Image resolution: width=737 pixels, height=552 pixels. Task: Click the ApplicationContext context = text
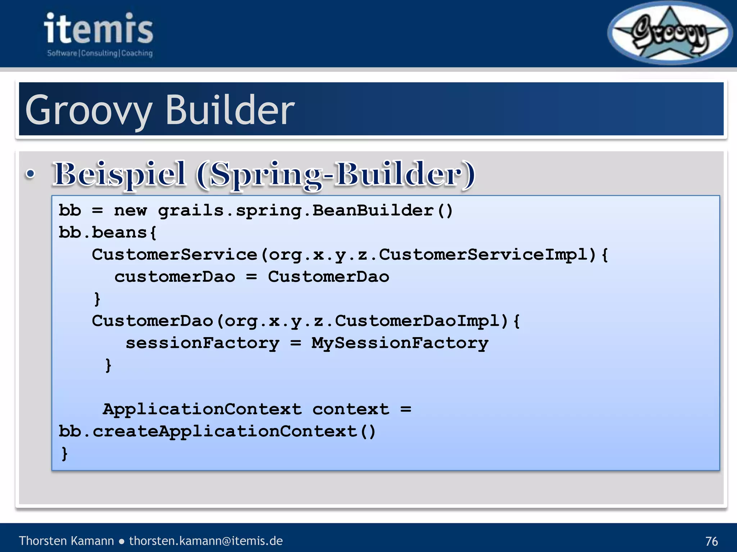(x=257, y=409)
